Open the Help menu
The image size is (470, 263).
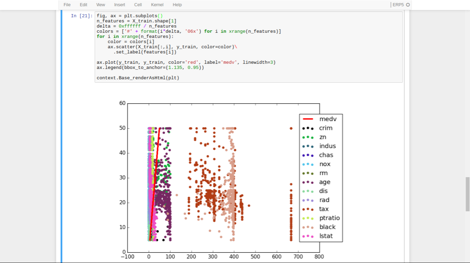tap(177, 5)
